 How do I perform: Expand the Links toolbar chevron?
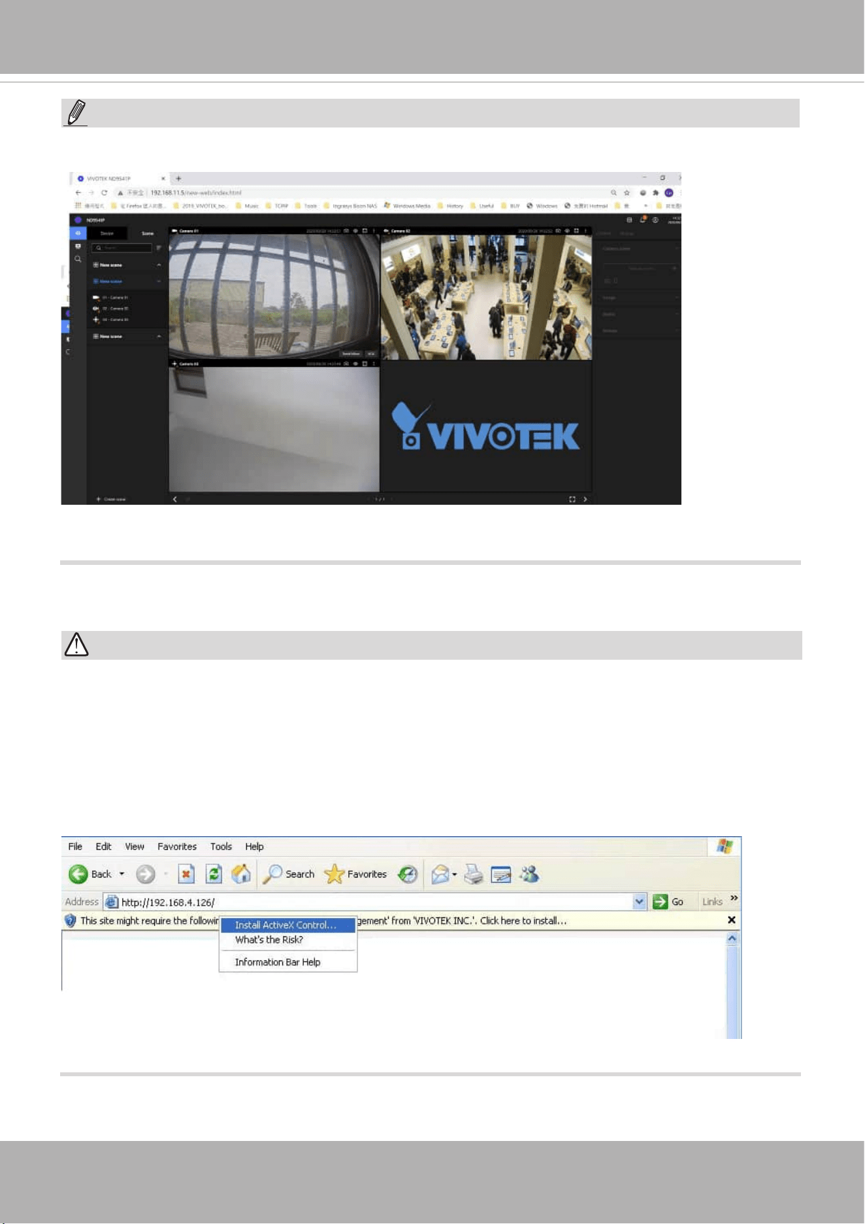(x=734, y=898)
